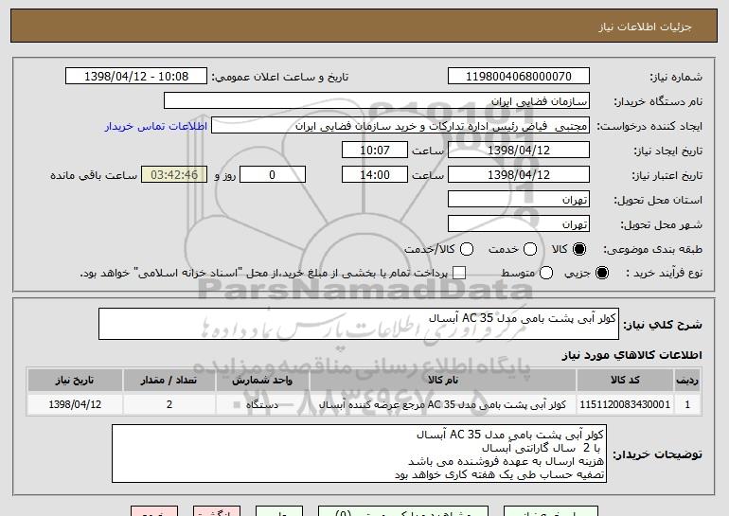Image resolution: width=729 pixels, height=516 pixels.
Task: Click the unit cell دستگاه
Action: [262, 404]
